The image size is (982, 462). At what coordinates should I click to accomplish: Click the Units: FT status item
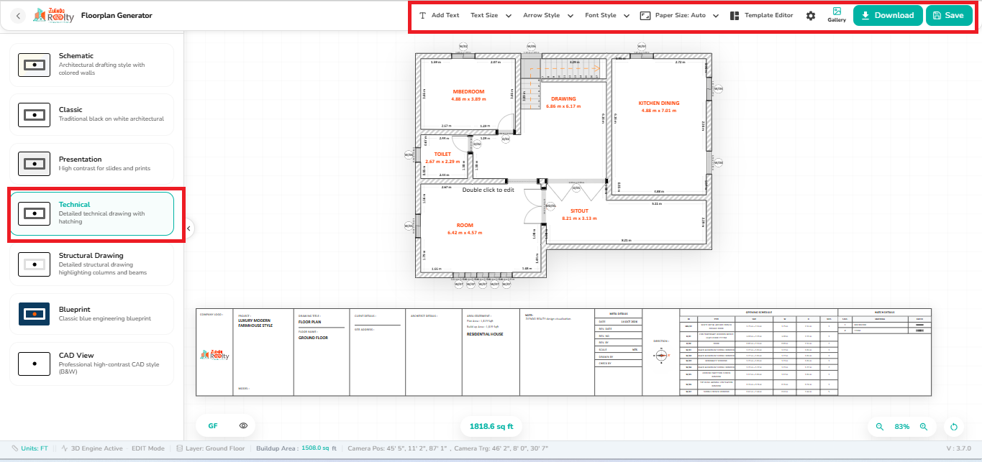(30, 448)
